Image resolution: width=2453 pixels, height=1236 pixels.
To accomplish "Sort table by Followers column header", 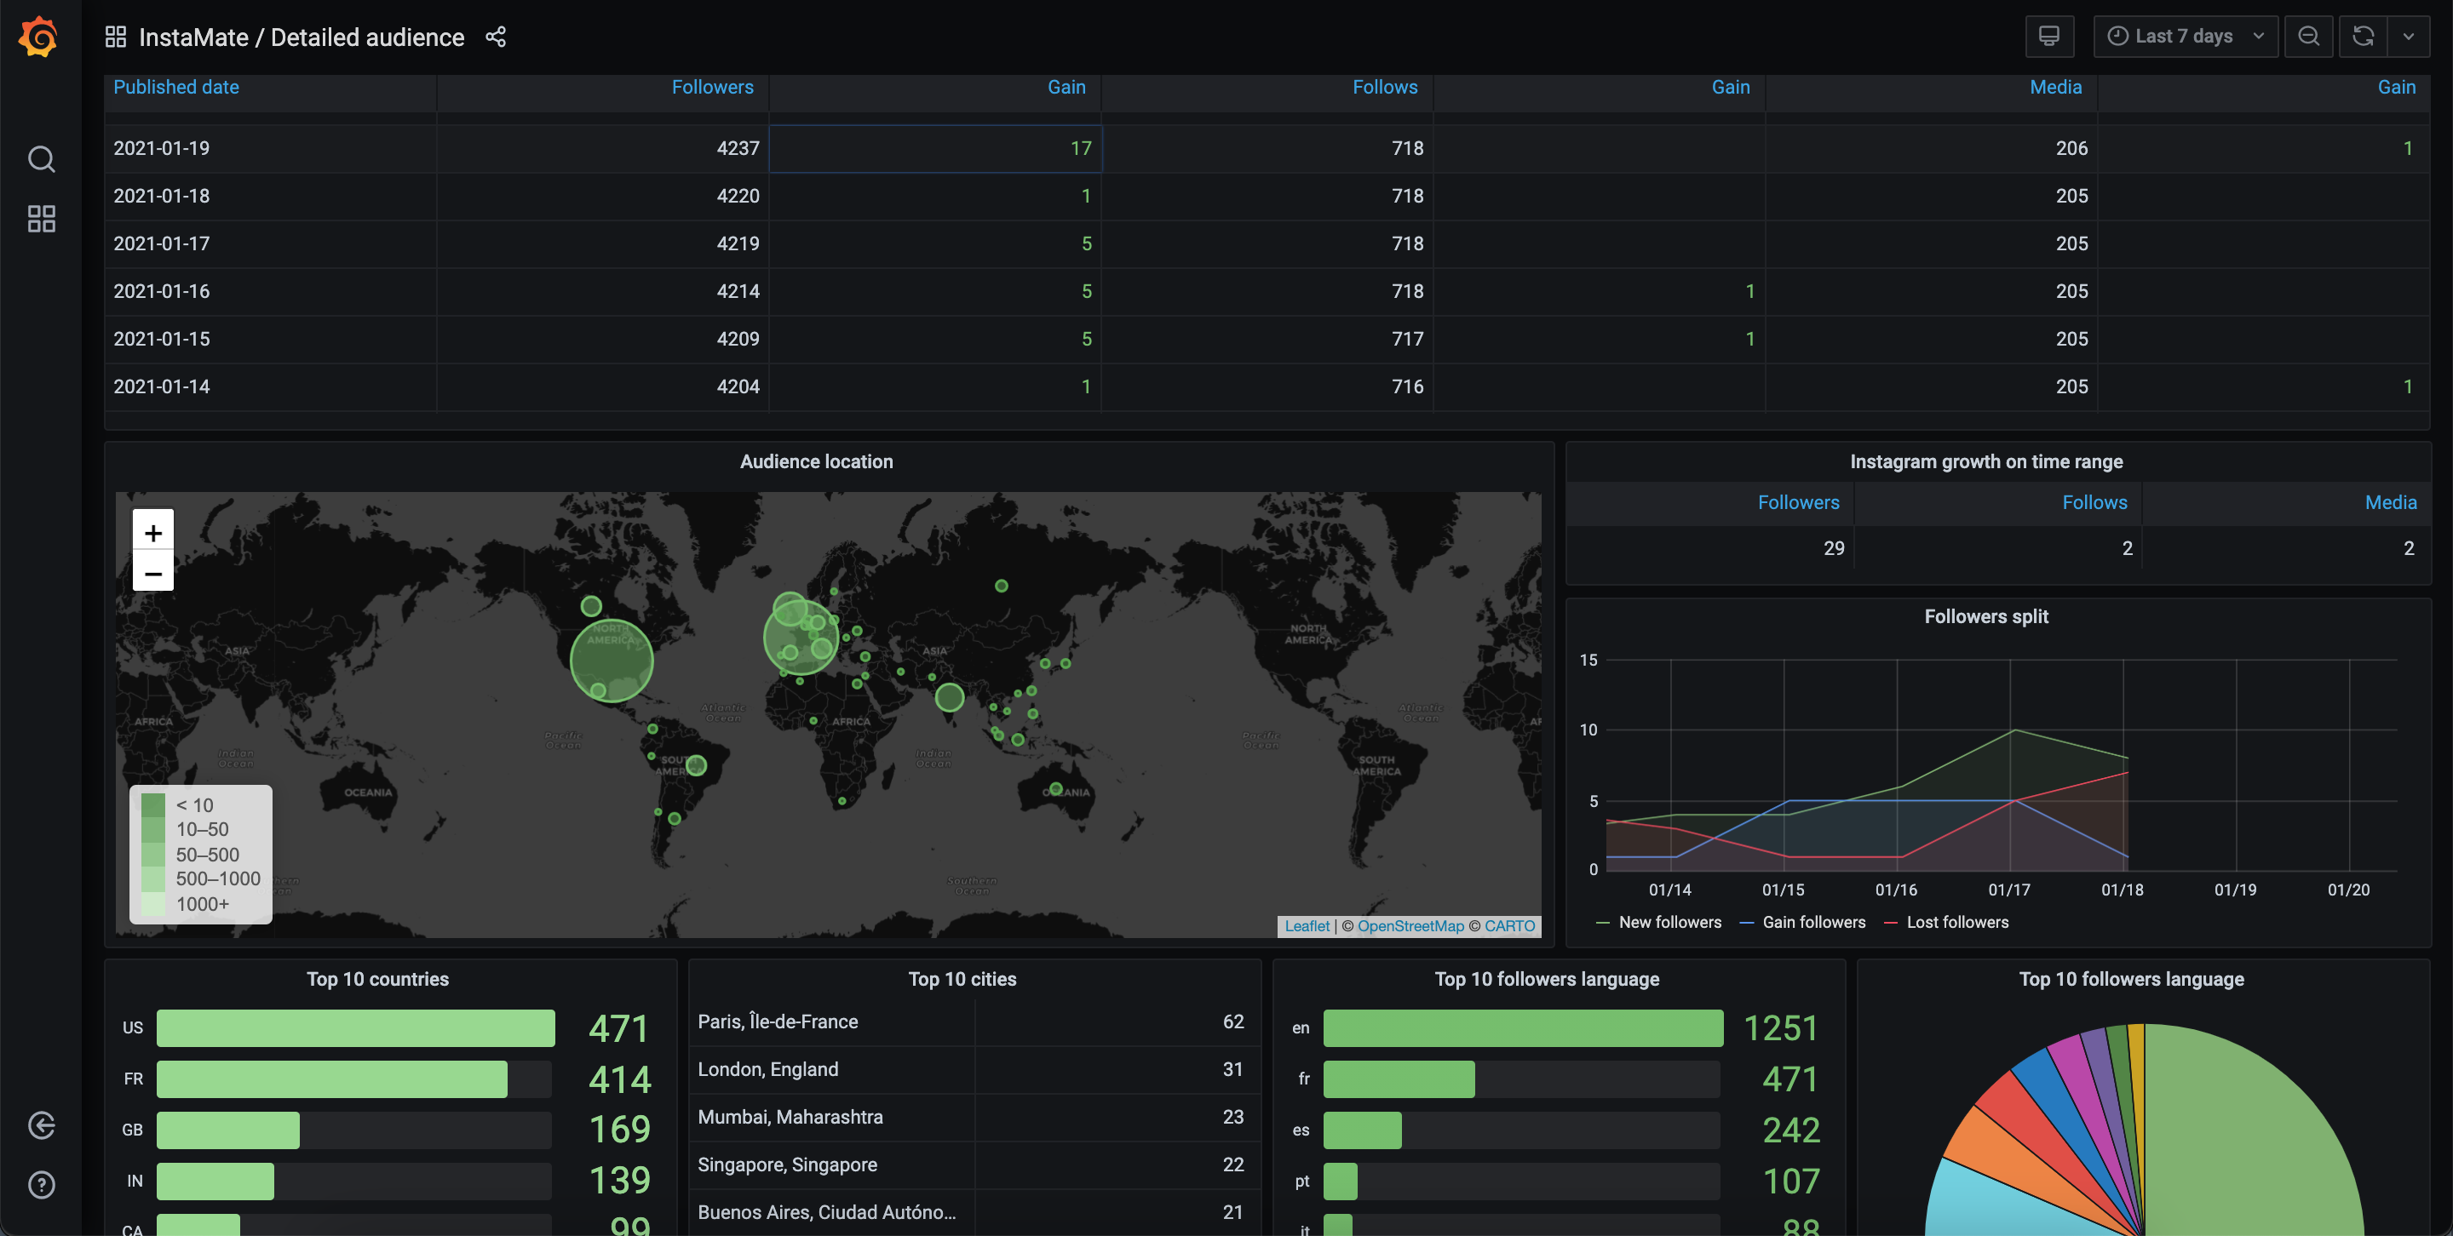I will coord(711,88).
